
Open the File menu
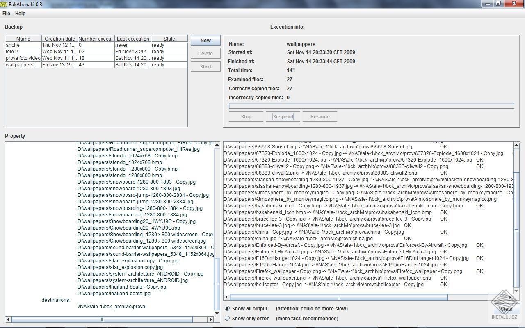point(6,14)
